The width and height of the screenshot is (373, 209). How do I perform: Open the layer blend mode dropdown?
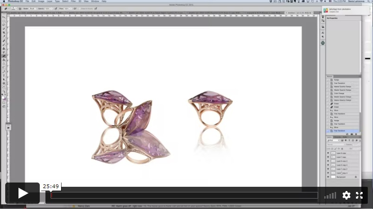pos(336,144)
